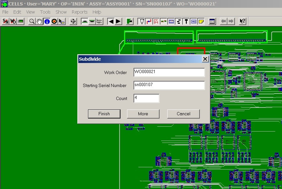The height and width of the screenshot is (189, 282).
Task: Click the red and yellow target icon
Action: [54, 21]
